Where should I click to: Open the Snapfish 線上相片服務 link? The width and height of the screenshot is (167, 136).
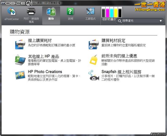[121, 72]
